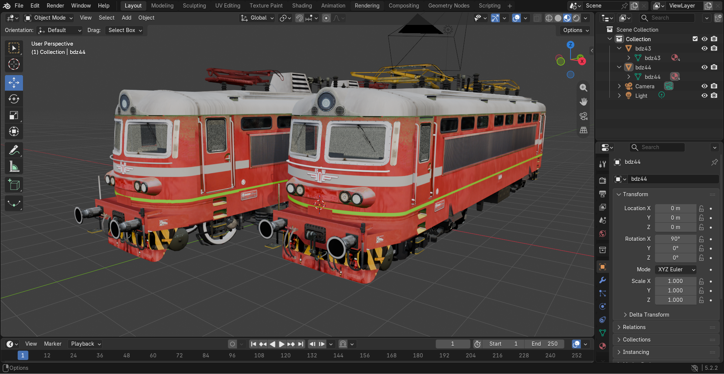Select the Cursor tool in toolbar

pyautogui.click(x=14, y=64)
